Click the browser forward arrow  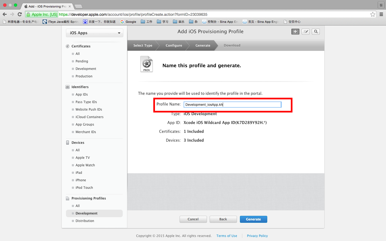click(x=12, y=14)
